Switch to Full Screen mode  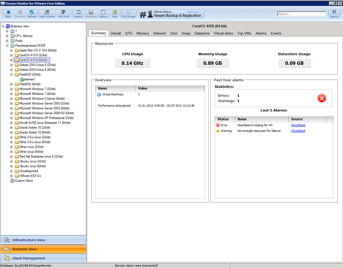click(129, 14)
